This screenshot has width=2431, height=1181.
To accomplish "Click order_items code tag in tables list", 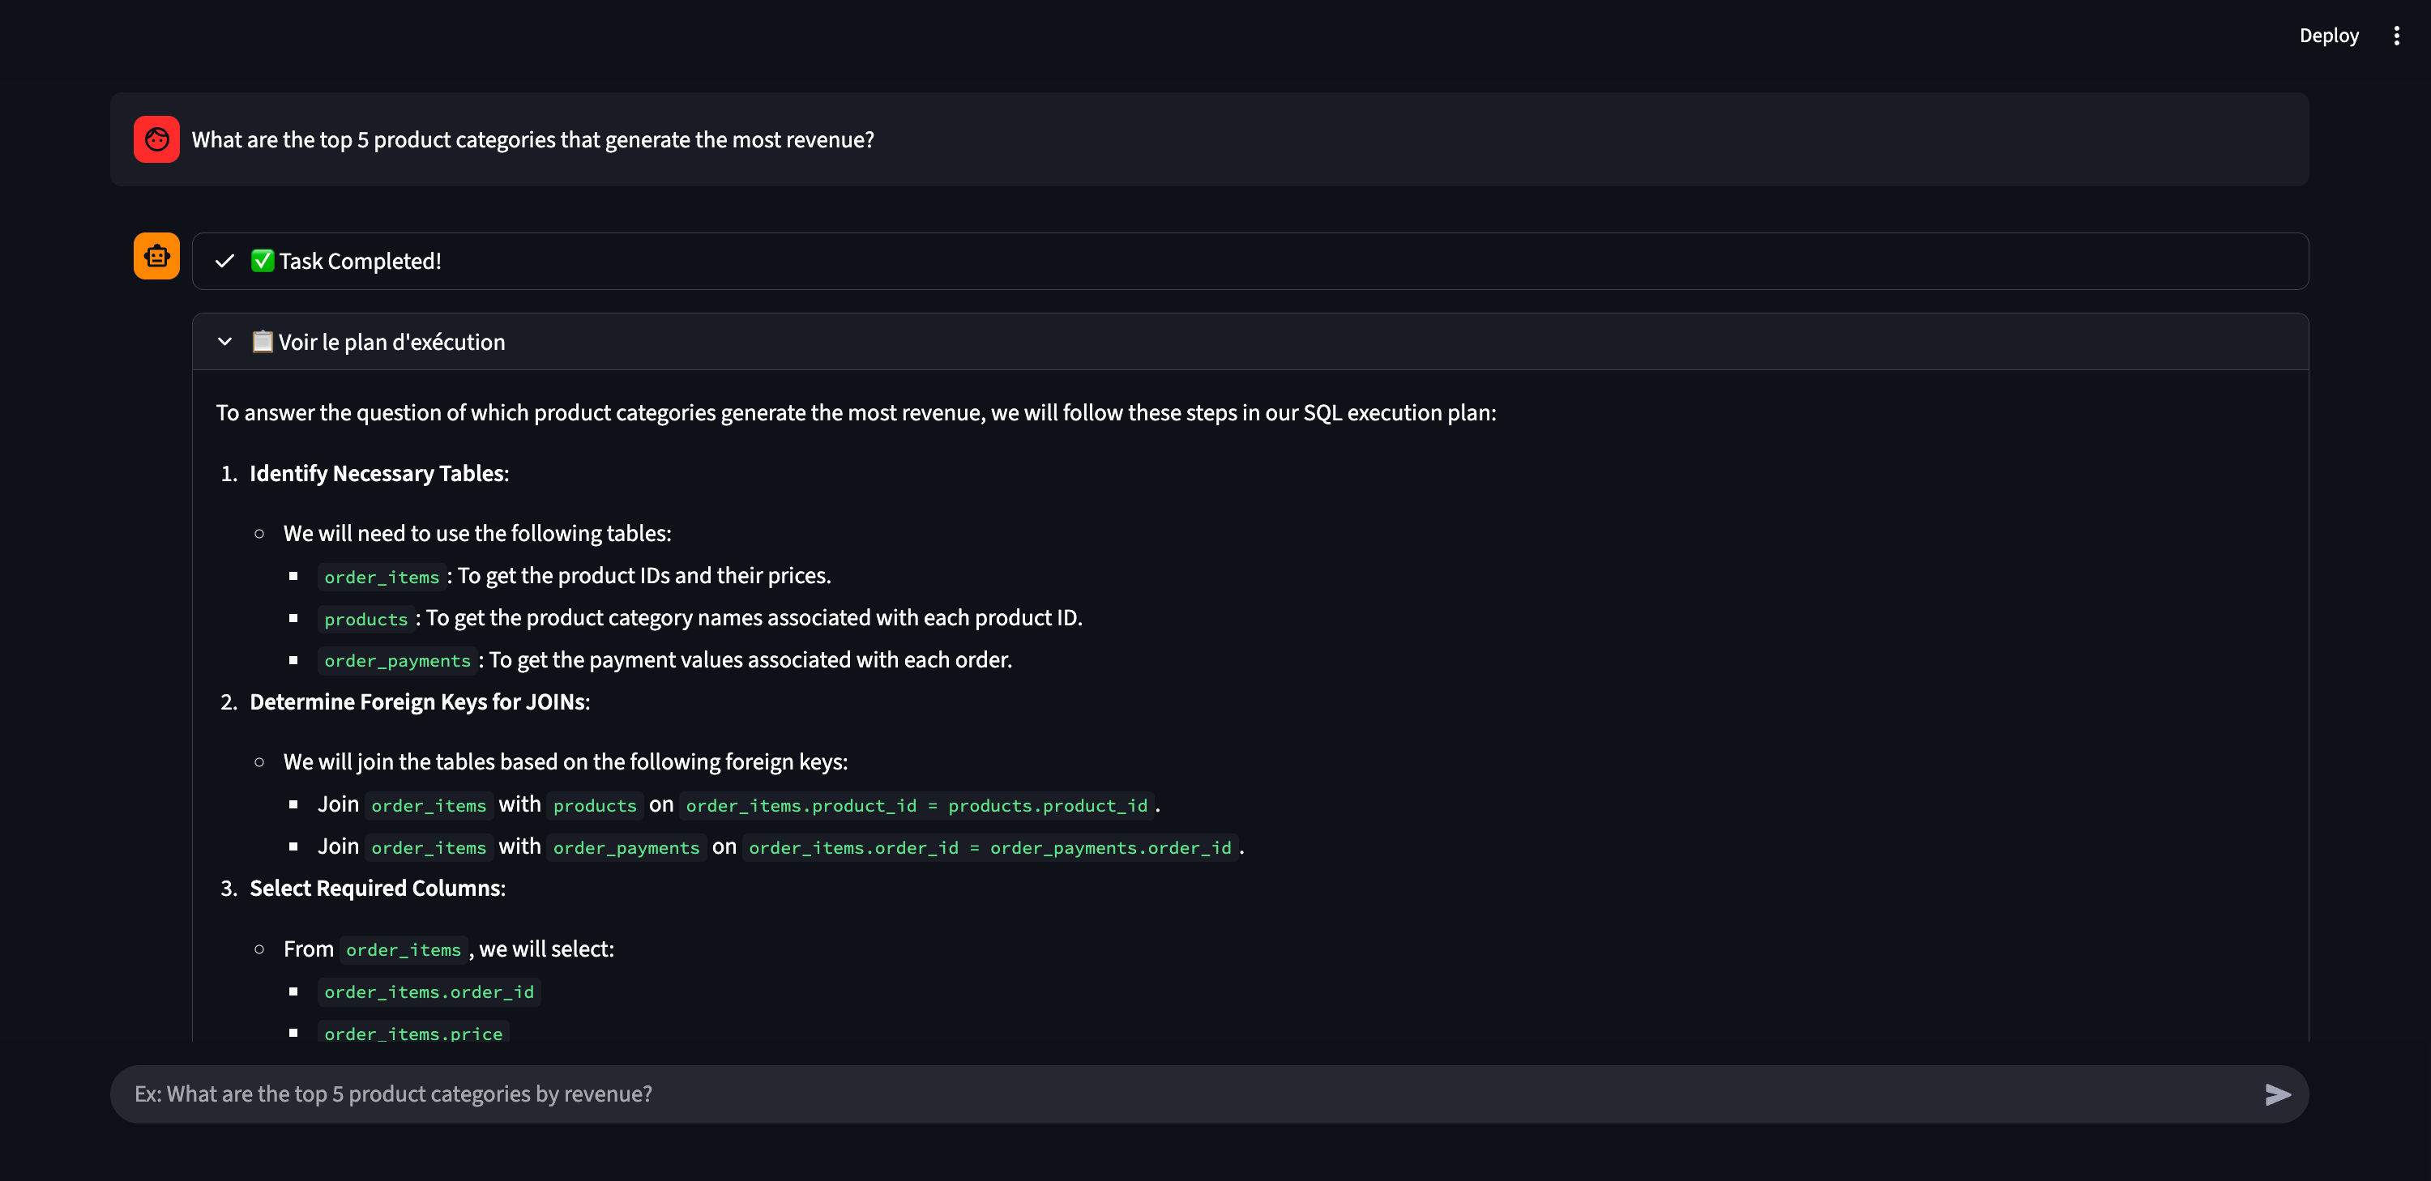I will [x=381, y=578].
